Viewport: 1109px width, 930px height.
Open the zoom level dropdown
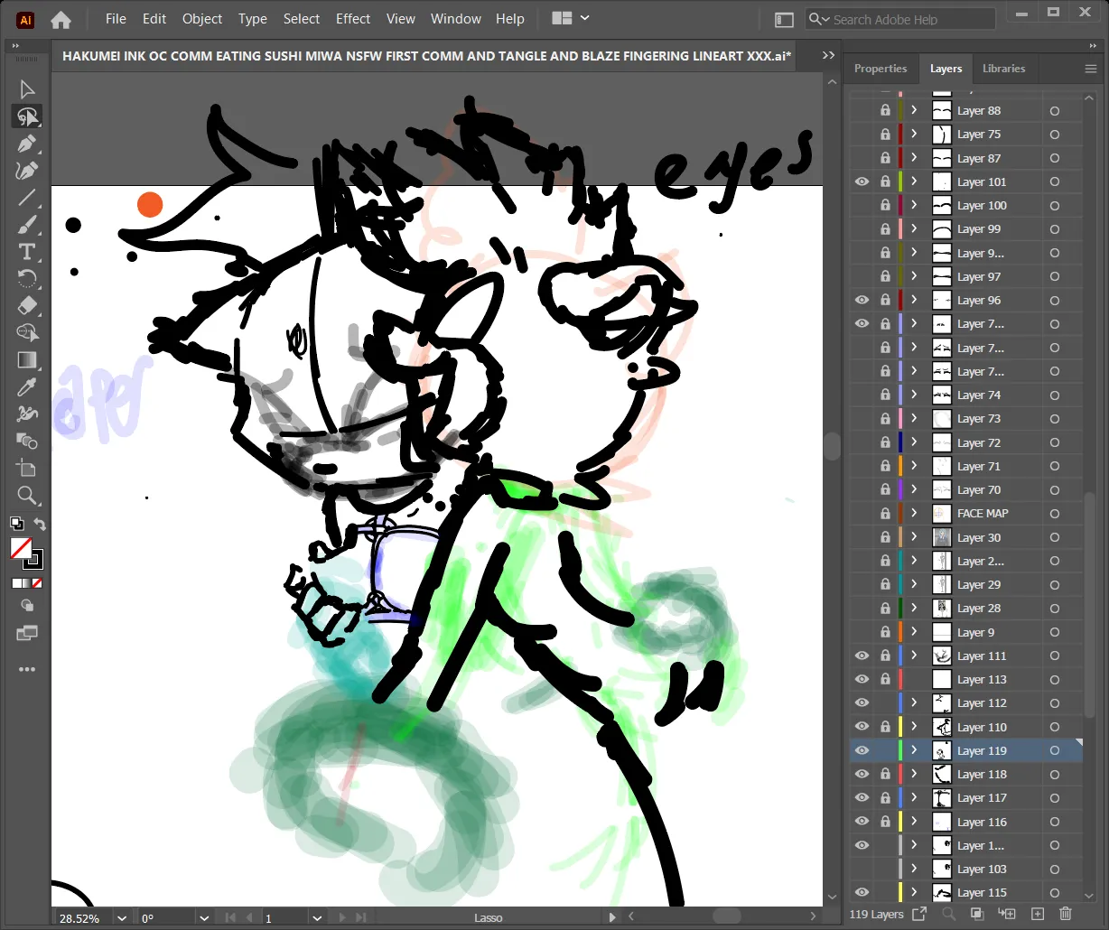tap(122, 918)
